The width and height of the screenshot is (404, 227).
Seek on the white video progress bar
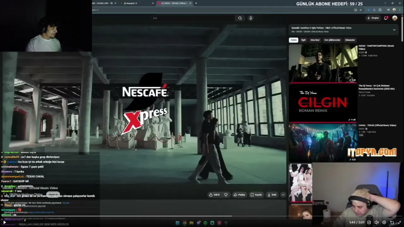202,216
